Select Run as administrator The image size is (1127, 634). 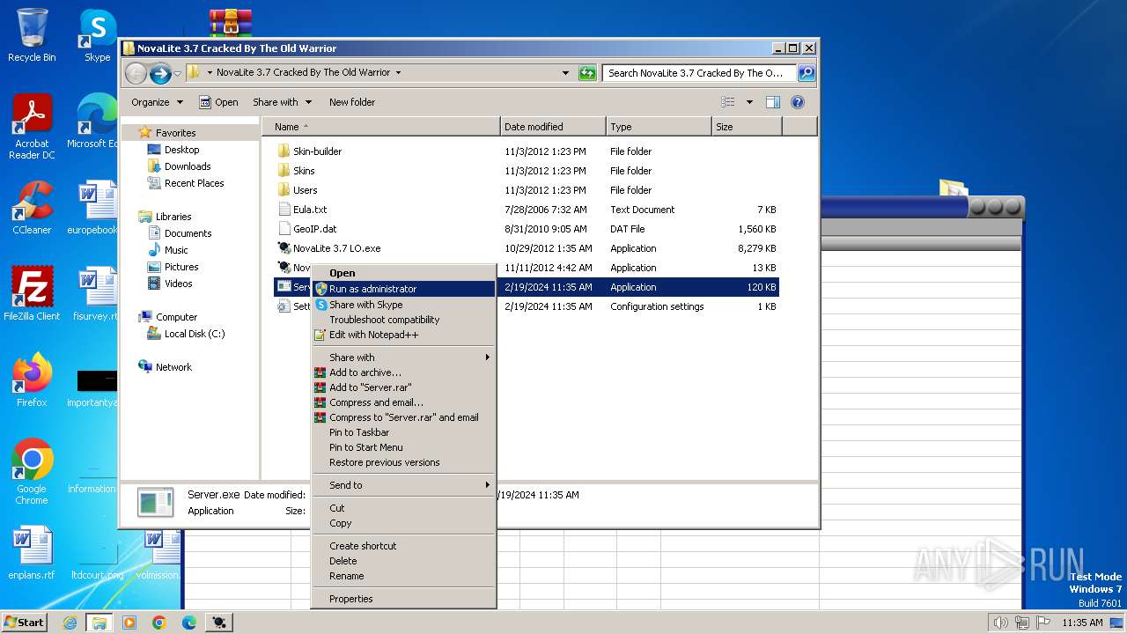point(403,289)
